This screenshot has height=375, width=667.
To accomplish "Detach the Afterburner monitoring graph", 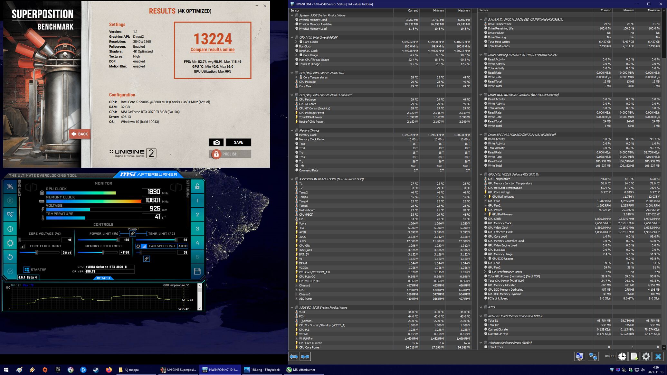I will (x=103, y=278).
